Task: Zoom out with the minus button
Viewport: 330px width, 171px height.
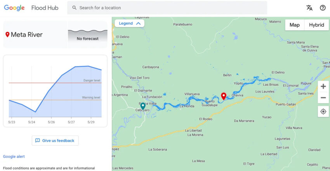Action: 323,98
